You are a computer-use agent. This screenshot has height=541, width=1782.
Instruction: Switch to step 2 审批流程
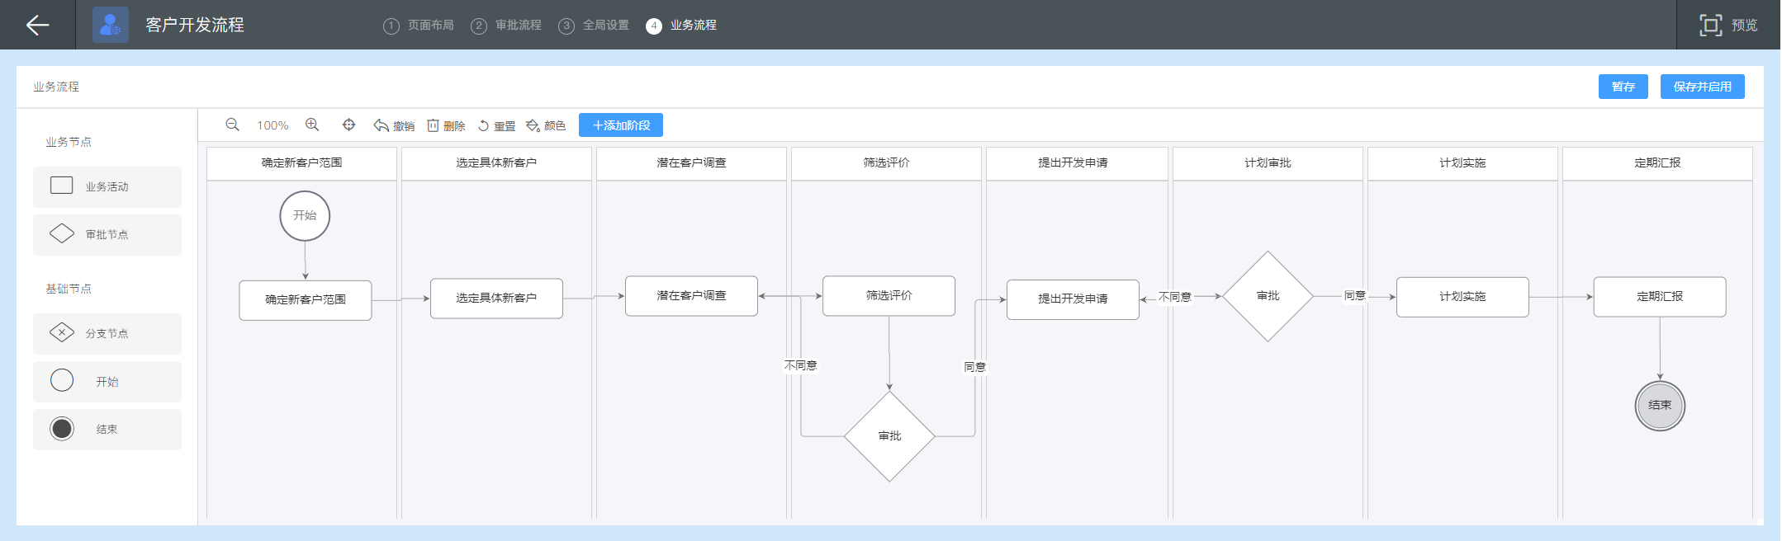click(506, 26)
